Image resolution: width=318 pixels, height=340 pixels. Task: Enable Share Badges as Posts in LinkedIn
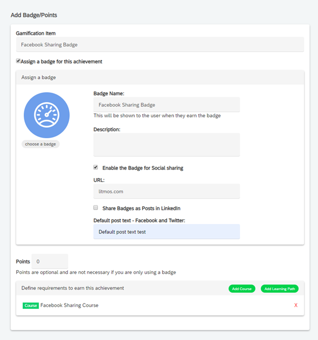pos(96,208)
